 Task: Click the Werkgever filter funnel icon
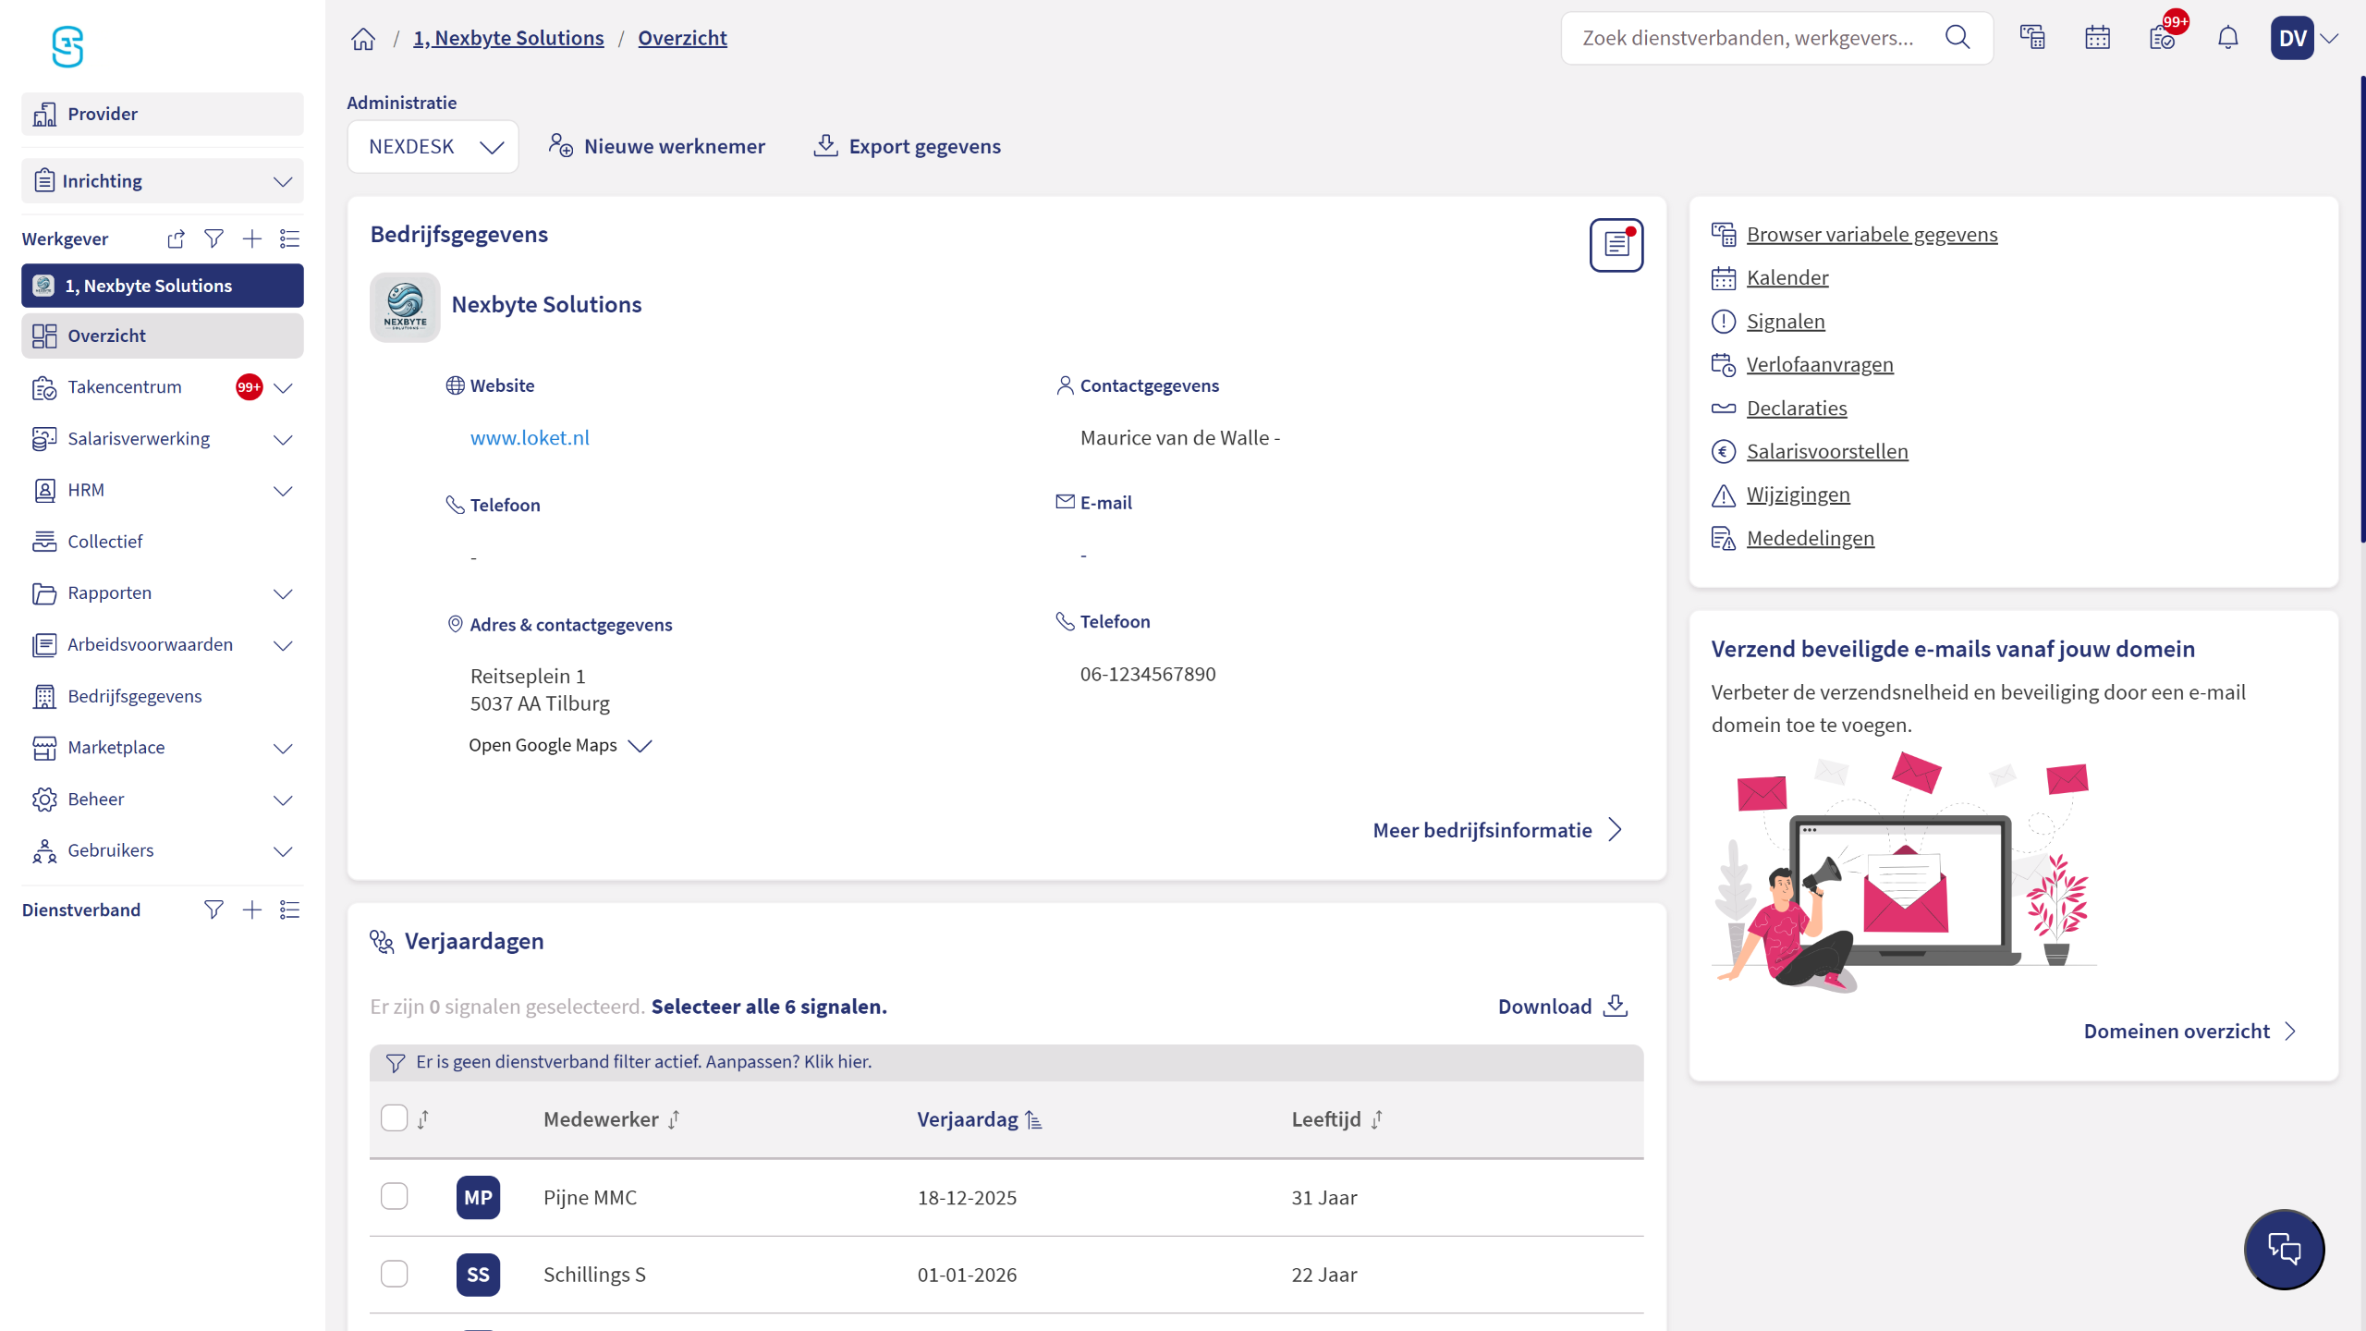[213, 239]
